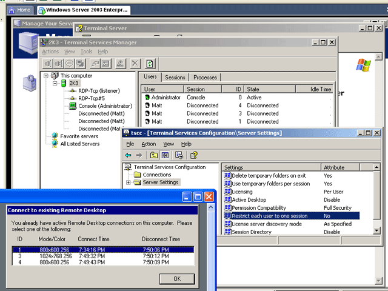
Task: Click the End Process X toolbar icon
Action: (135, 64)
